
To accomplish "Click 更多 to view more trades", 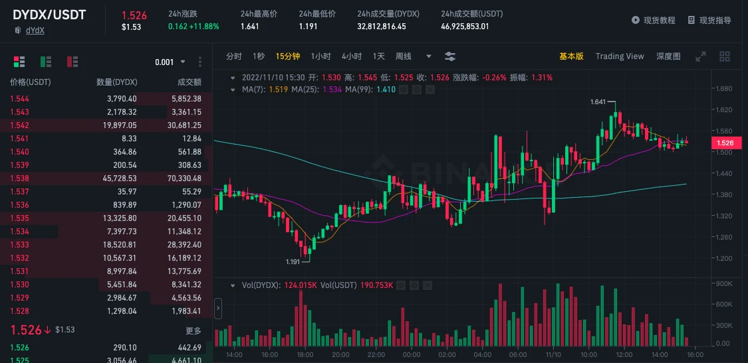I will click(x=193, y=330).
